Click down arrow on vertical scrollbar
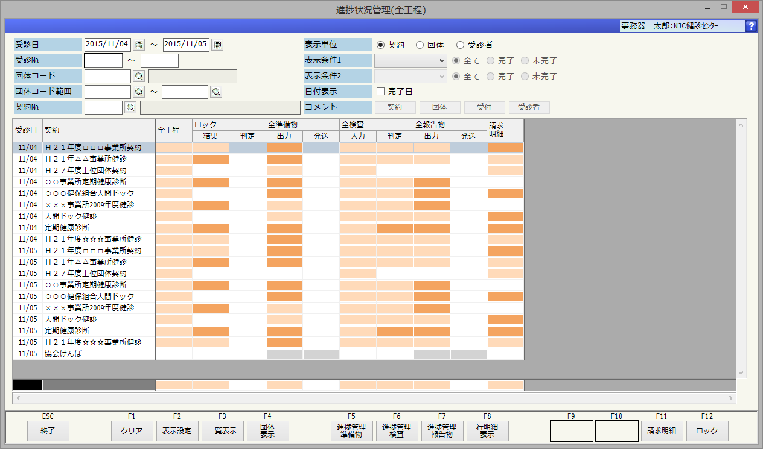Viewport: 763px width, 449px height. coord(741,373)
